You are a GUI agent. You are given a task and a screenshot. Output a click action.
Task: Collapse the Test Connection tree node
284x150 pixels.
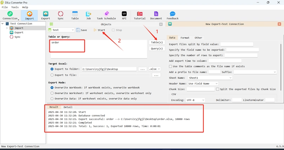2,24
